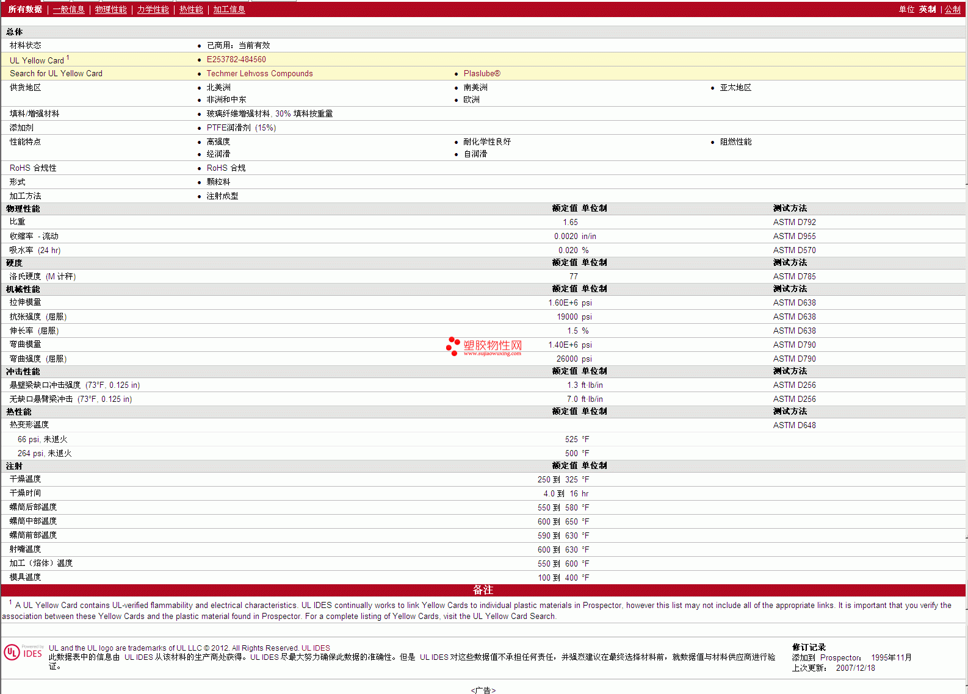
Task: Click the 干燥温度 row label
Action: (x=26, y=479)
